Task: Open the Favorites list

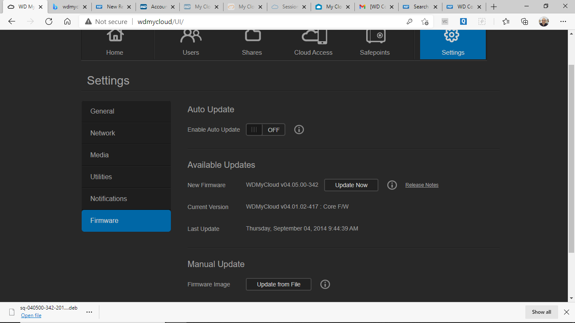Action: (506, 21)
